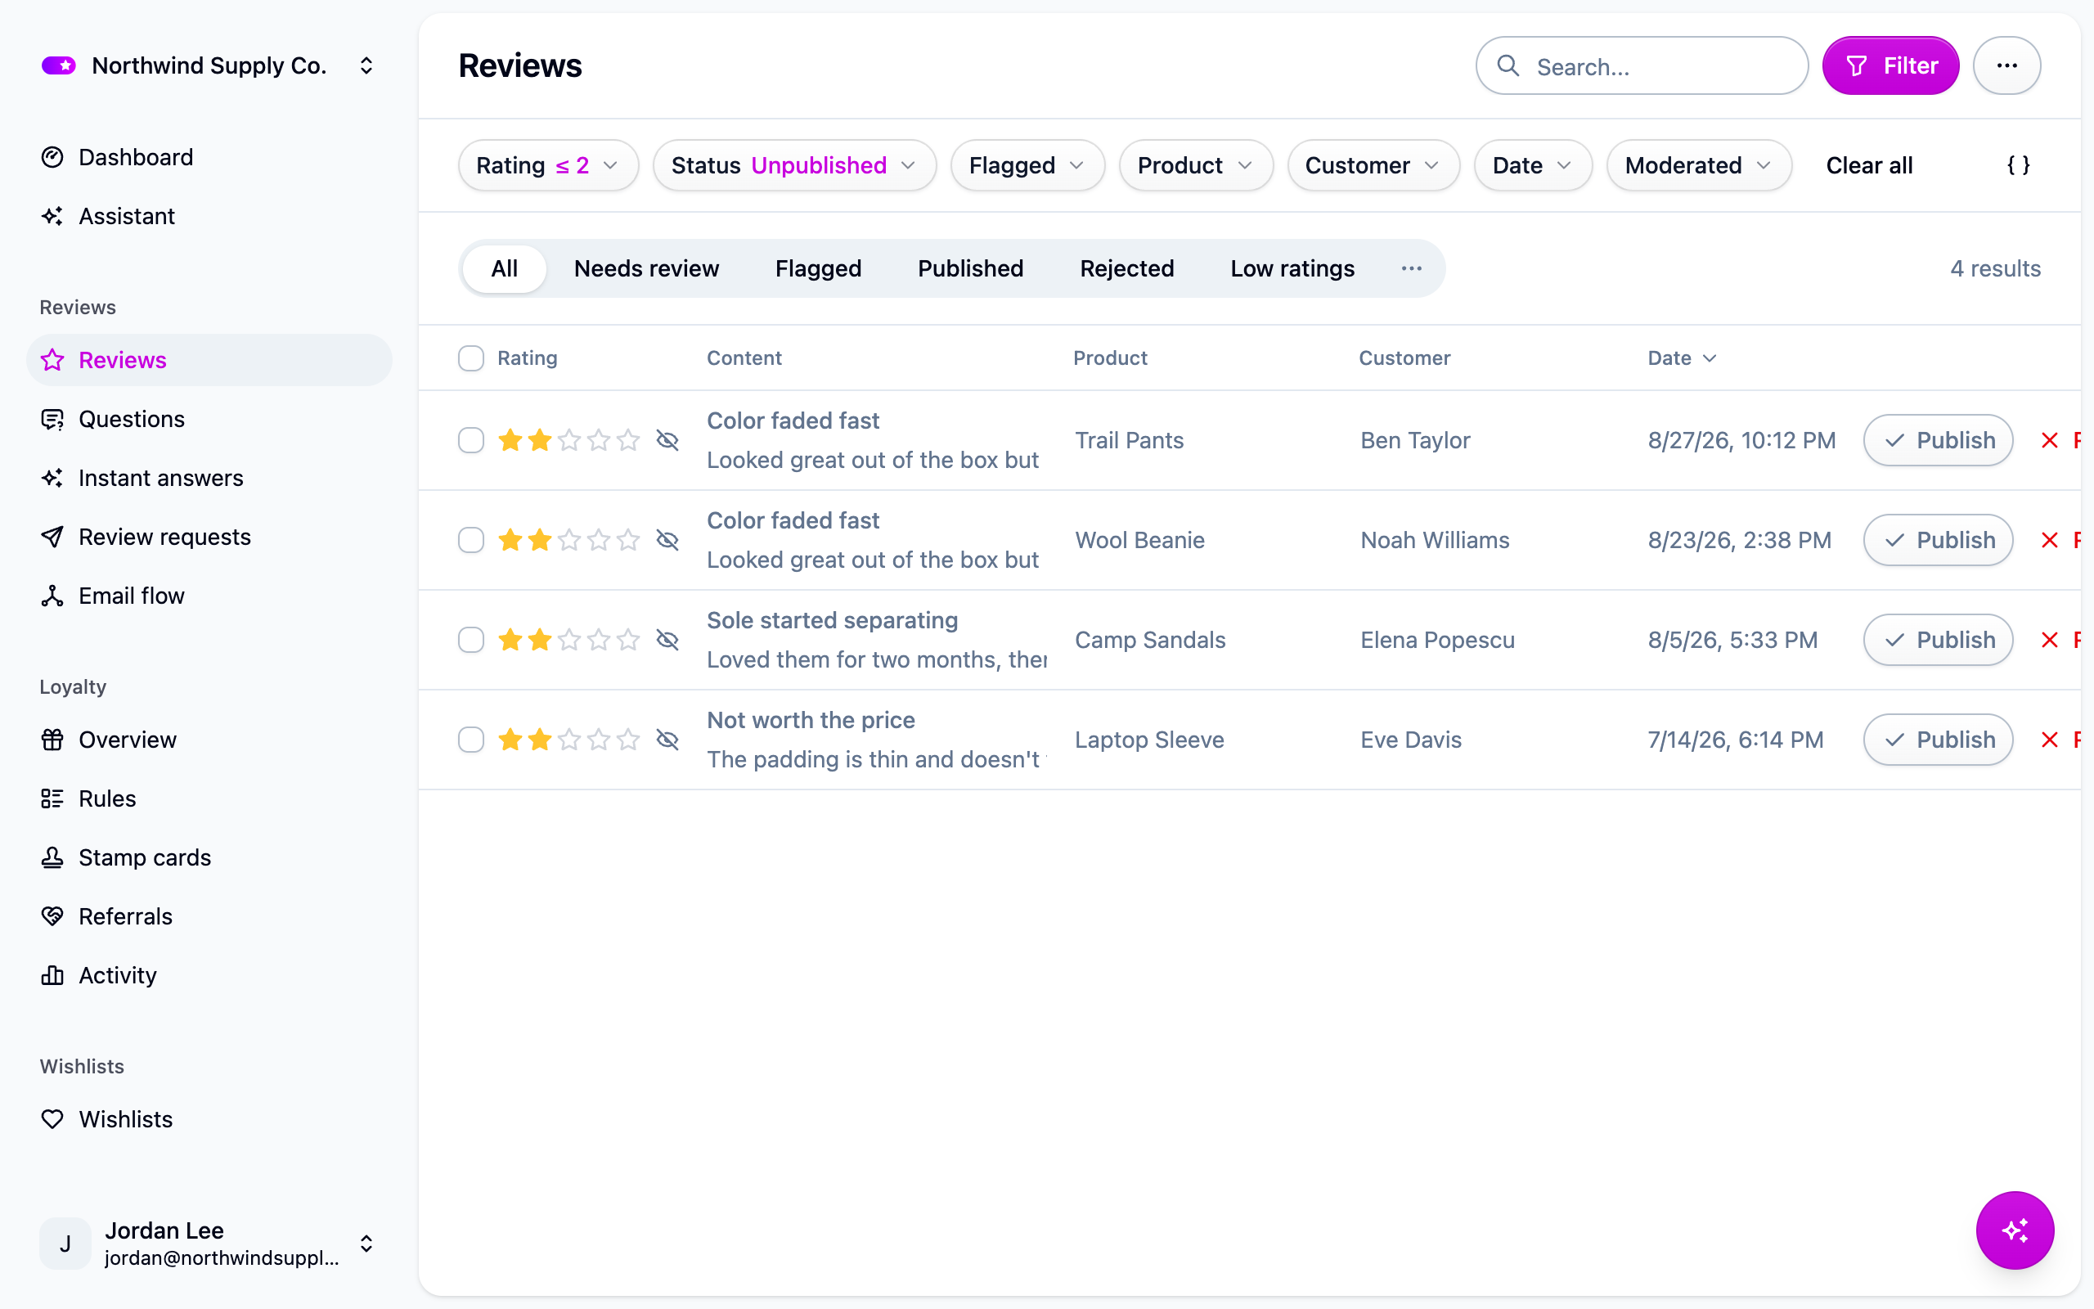2094x1309 pixels.
Task: Click the Northwind Supply Co. logo
Action: [x=59, y=65]
